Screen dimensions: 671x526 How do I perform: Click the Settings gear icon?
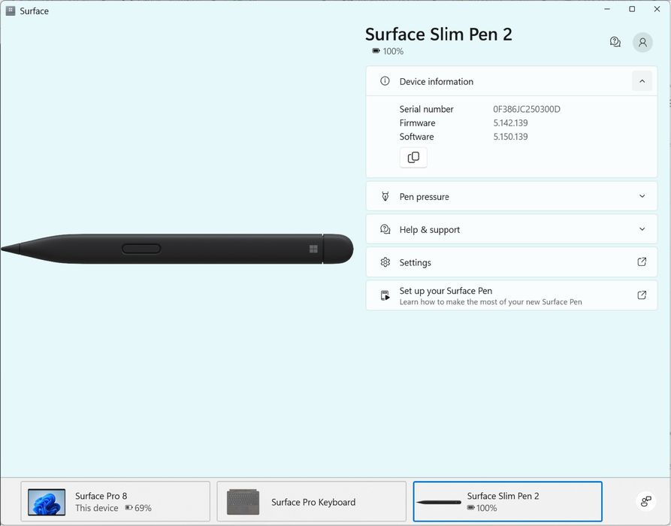(x=385, y=262)
